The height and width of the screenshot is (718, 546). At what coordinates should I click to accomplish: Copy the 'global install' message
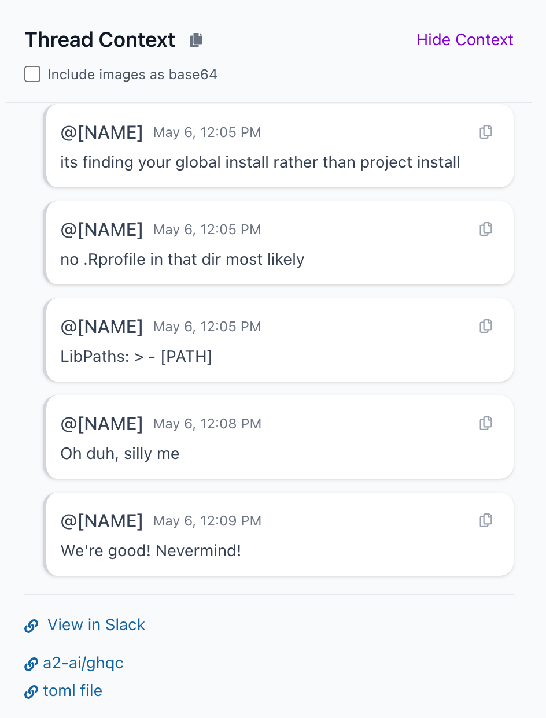click(x=486, y=132)
